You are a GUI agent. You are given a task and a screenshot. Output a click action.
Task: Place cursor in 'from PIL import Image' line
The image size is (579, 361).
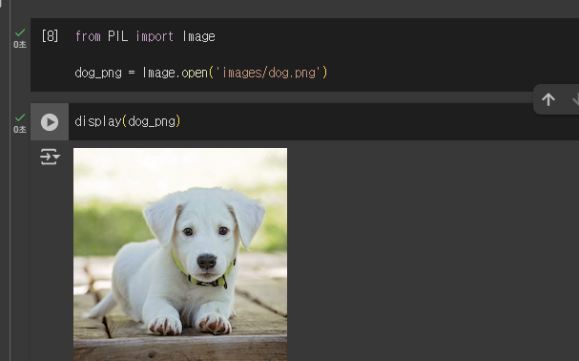point(145,36)
